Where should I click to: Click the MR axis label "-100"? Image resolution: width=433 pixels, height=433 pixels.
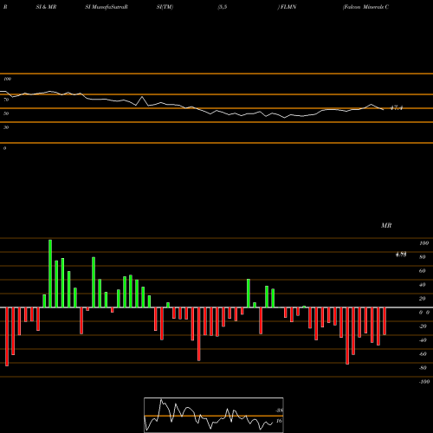(x=424, y=382)
